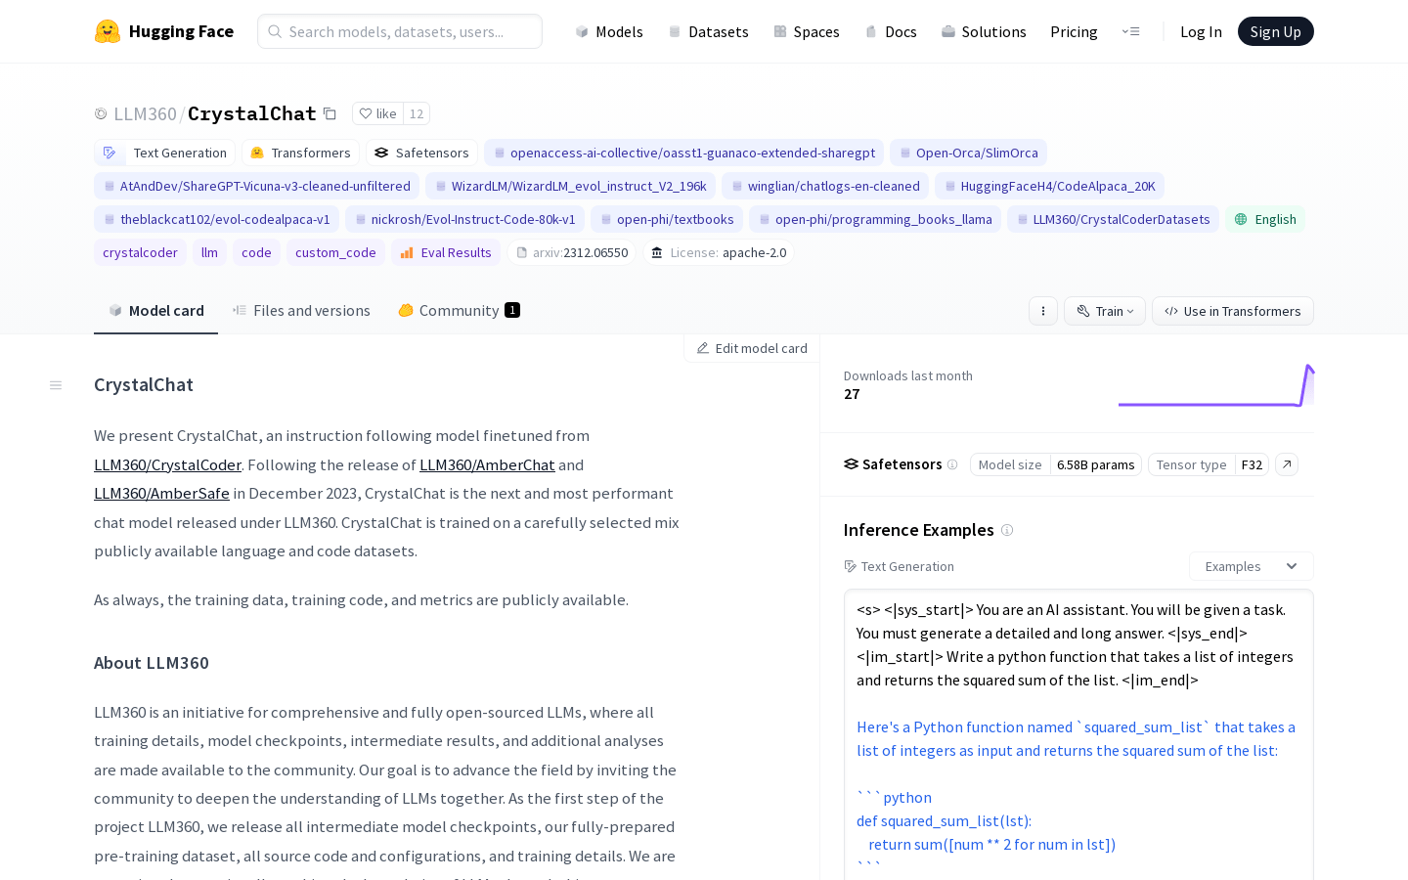Screen dimensions: 1408x880
Task: Click the LLM360 organization name in title
Action: (145, 114)
